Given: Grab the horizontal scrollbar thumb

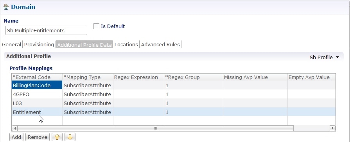Looking at the screenshot, I should pos(156,128).
